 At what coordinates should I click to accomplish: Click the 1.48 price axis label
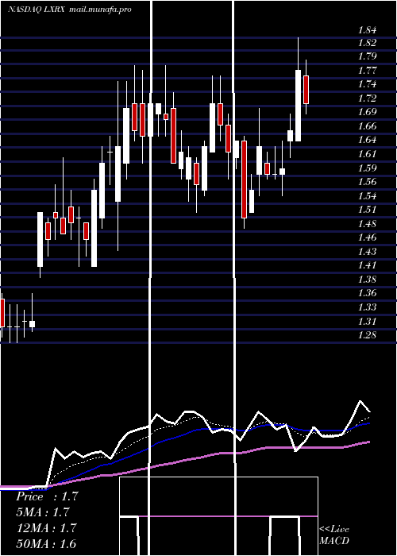[367, 224]
